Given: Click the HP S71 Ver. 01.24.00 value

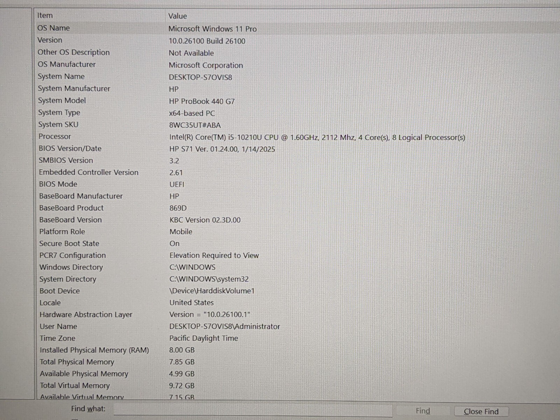Looking at the screenshot, I should [222, 149].
